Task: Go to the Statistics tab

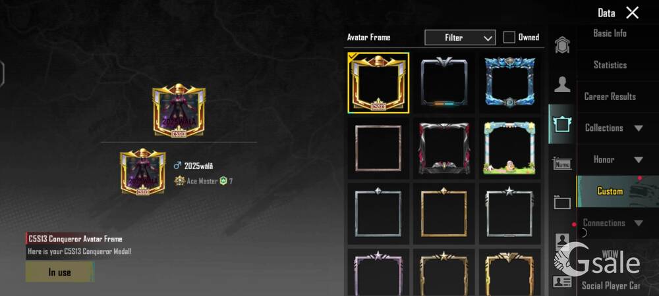Action: click(610, 65)
